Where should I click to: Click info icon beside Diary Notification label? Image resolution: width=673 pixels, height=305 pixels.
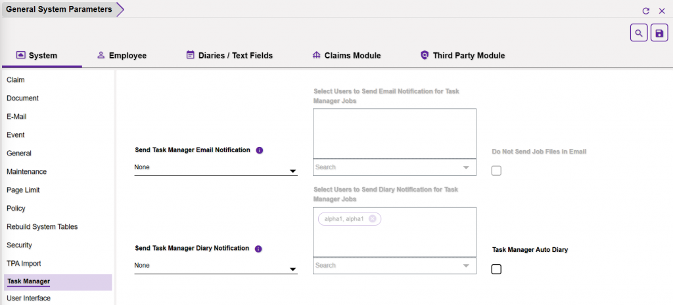(x=258, y=249)
